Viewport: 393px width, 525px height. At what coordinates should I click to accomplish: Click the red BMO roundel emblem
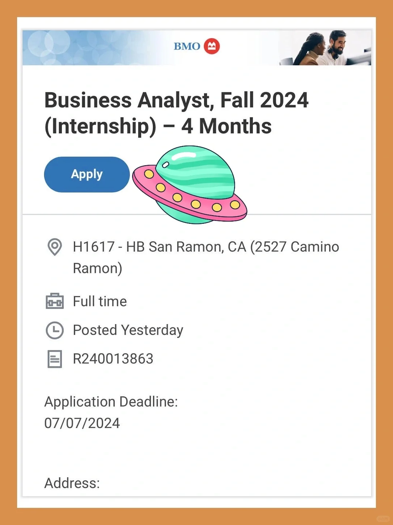(x=212, y=46)
